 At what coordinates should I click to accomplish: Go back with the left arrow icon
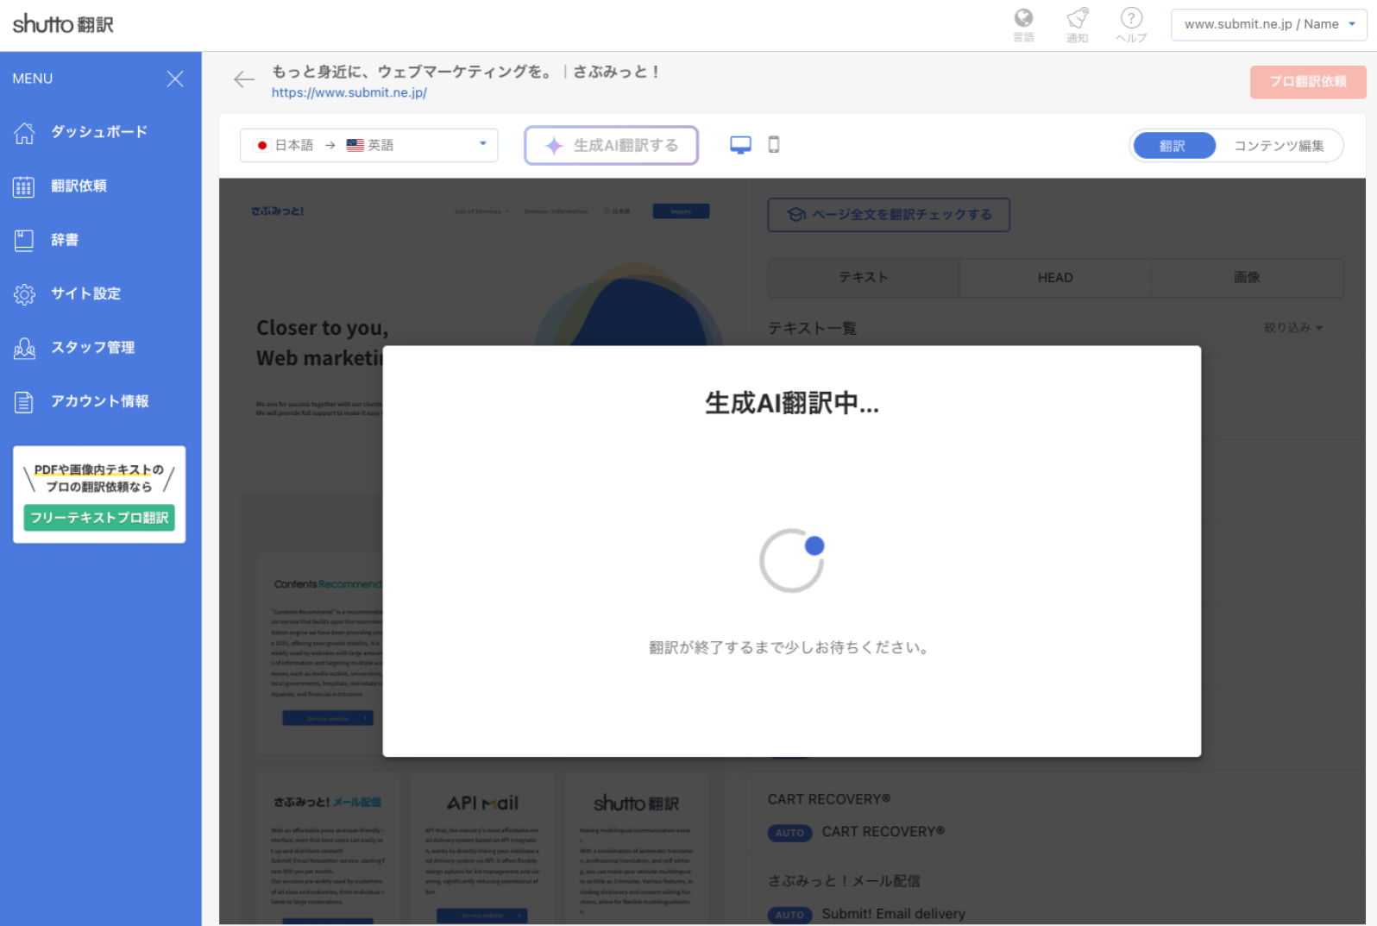tap(244, 79)
